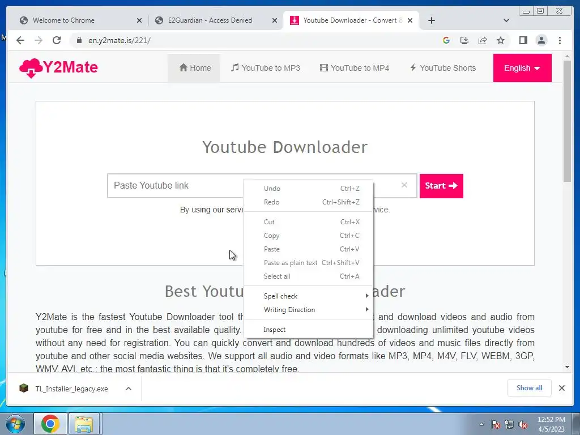Click the install app icon in the address bar

(464, 40)
